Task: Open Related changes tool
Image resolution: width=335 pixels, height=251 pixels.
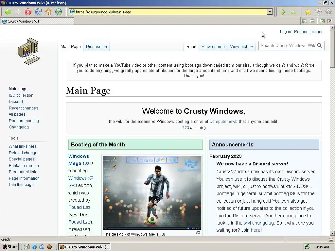Action: [24, 153]
